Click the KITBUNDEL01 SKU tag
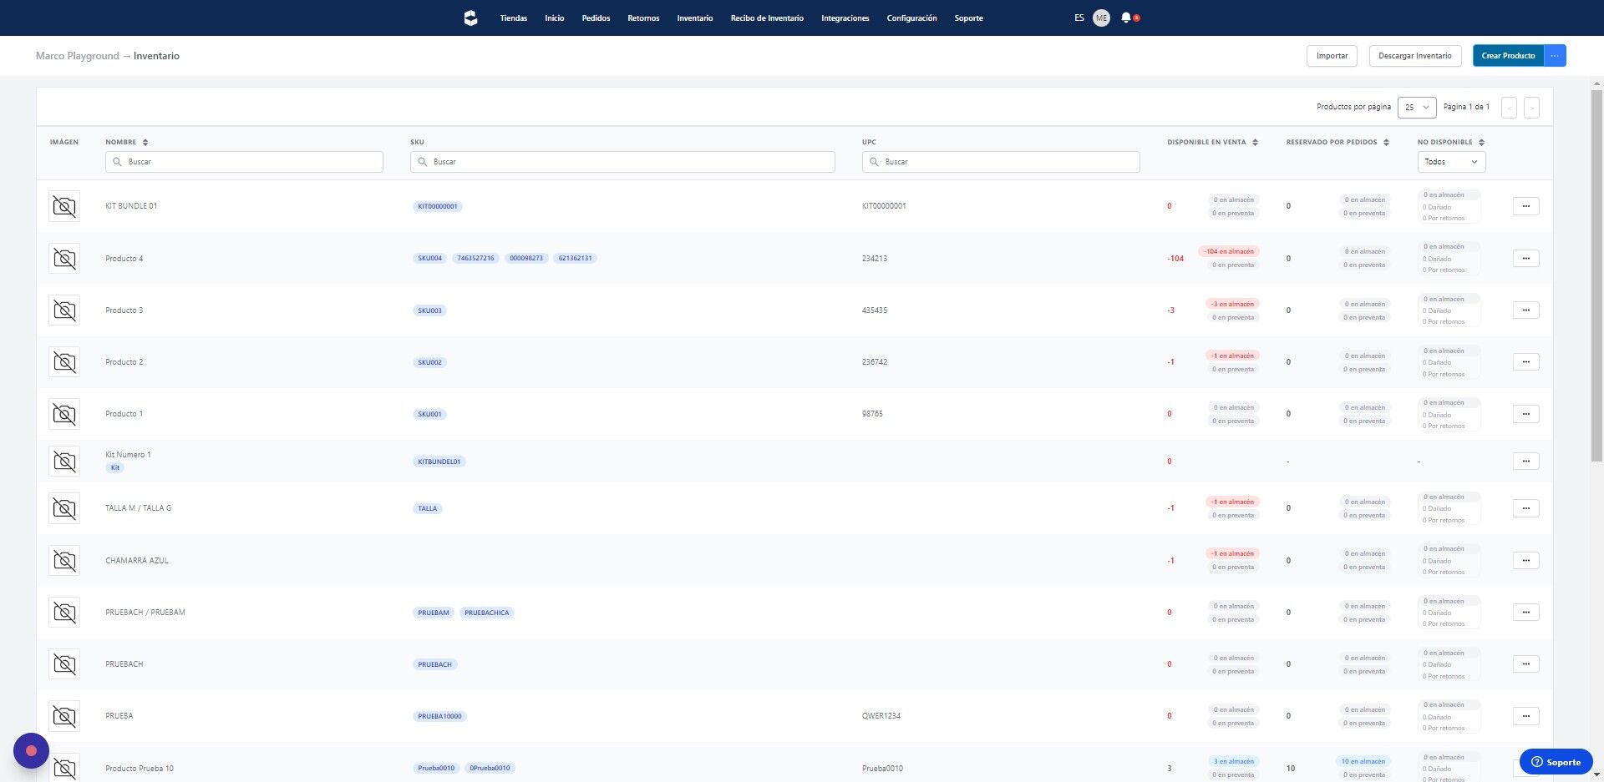 [x=439, y=462]
